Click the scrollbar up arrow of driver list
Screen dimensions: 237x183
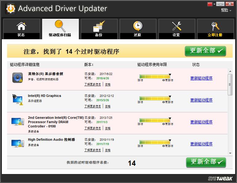[x=230, y=71]
